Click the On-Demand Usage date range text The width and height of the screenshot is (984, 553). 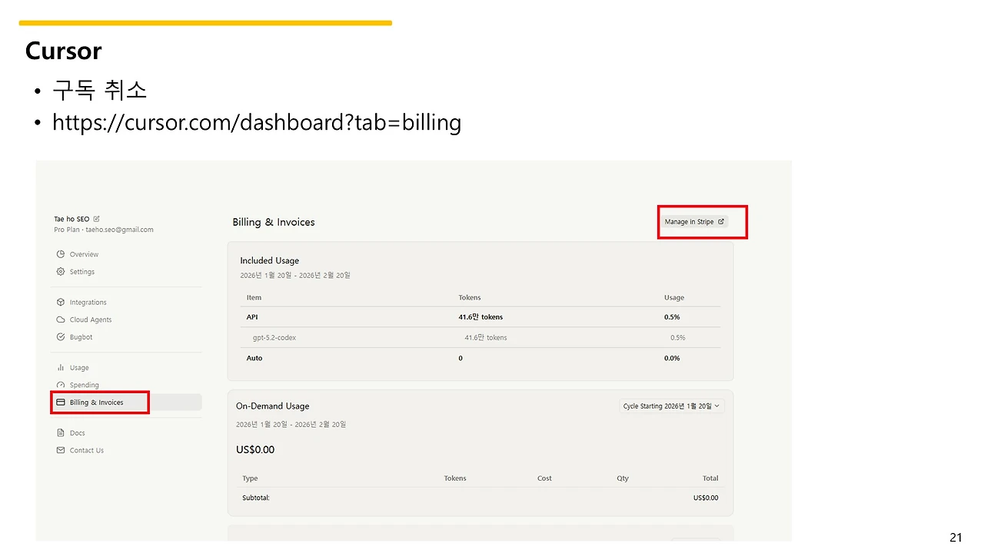click(x=291, y=424)
